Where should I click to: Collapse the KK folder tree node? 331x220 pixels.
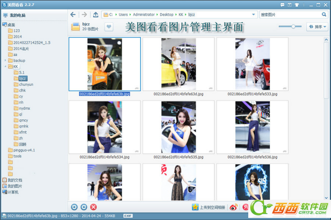click(x=5, y=66)
